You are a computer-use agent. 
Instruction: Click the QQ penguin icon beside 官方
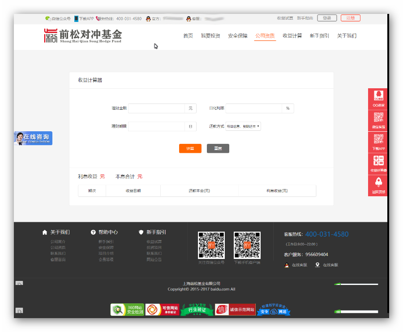(148, 19)
